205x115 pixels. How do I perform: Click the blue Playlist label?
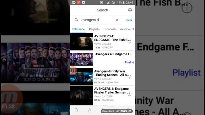coord(129,62)
